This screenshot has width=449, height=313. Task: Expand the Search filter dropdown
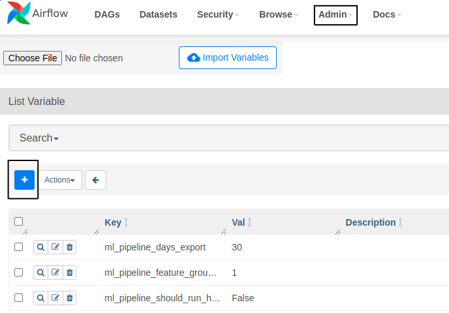pyautogui.click(x=39, y=138)
